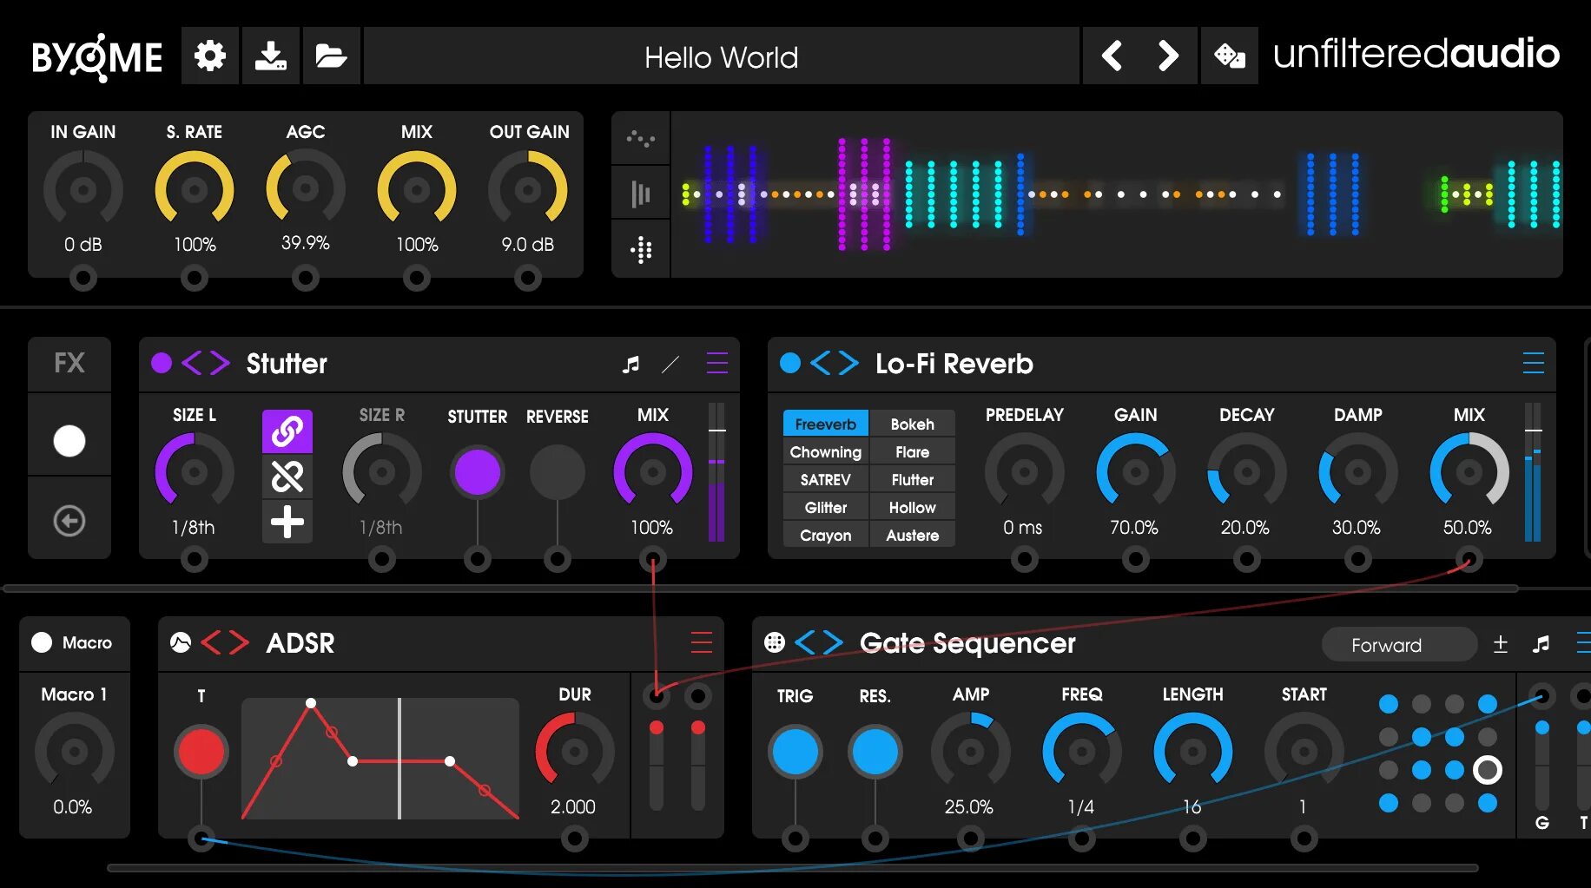The height and width of the screenshot is (888, 1591).
Task: Load the previous preset
Action: coord(1111,56)
